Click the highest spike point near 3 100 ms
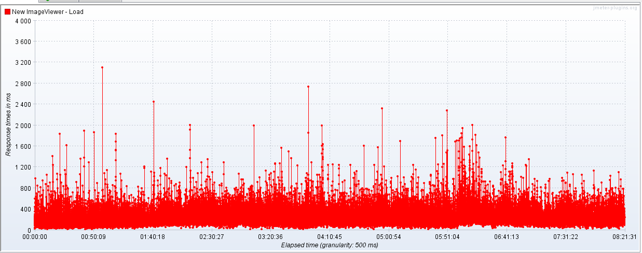The image size is (642, 253). [x=102, y=67]
